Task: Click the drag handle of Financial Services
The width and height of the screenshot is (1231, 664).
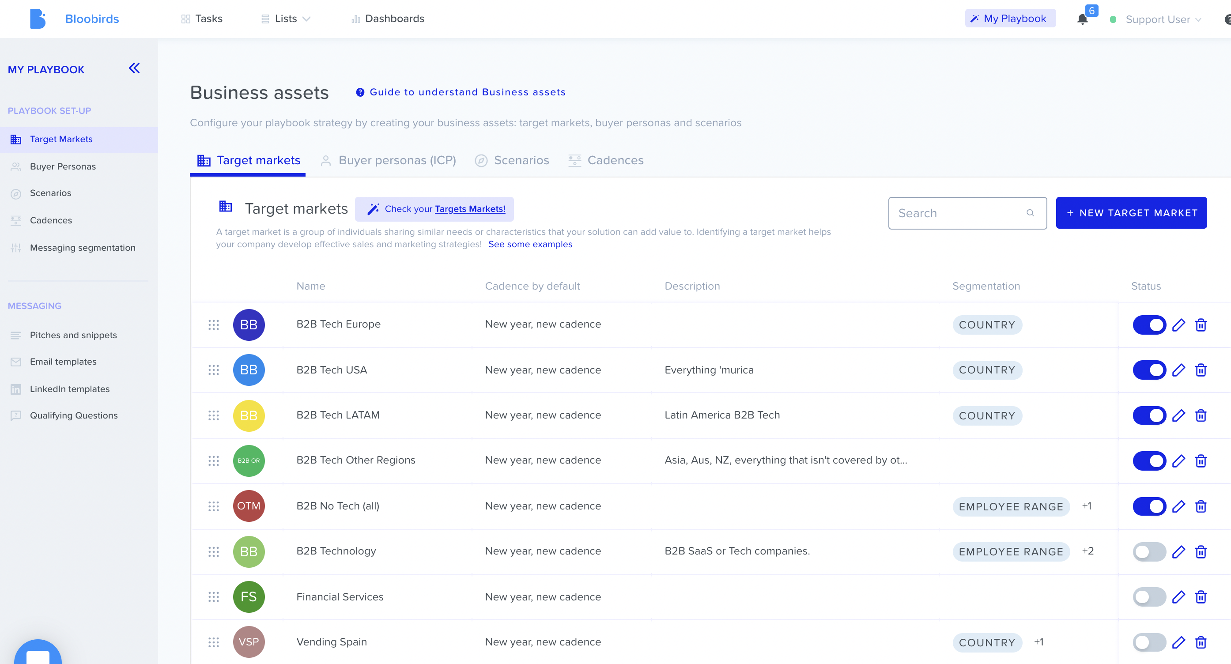Action: [214, 597]
